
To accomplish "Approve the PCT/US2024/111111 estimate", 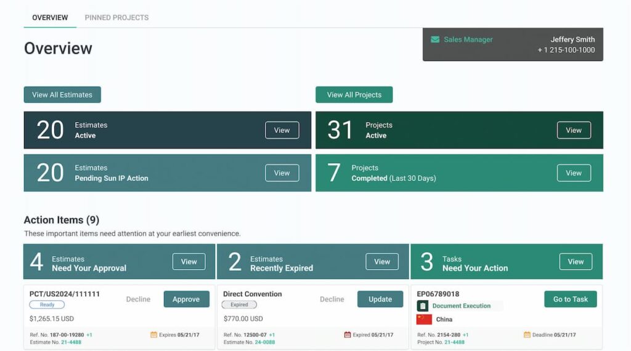I will click(x=186, y=299).
